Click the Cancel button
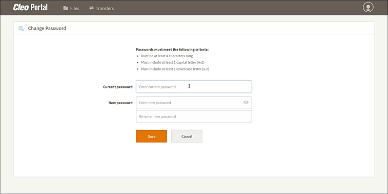 click(187, 136)
